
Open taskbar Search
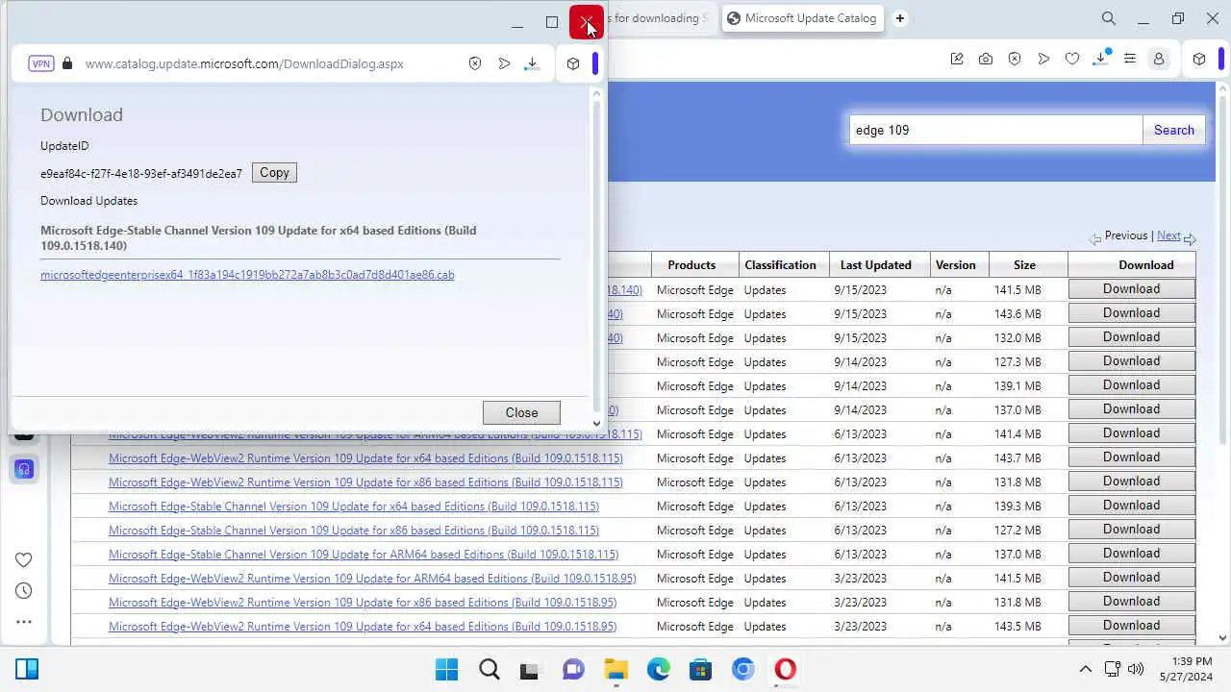click(x=489, y=669)
